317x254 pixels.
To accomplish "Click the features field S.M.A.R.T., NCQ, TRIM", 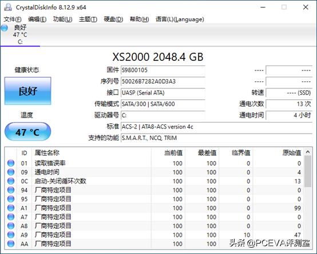I will [216, 138].
